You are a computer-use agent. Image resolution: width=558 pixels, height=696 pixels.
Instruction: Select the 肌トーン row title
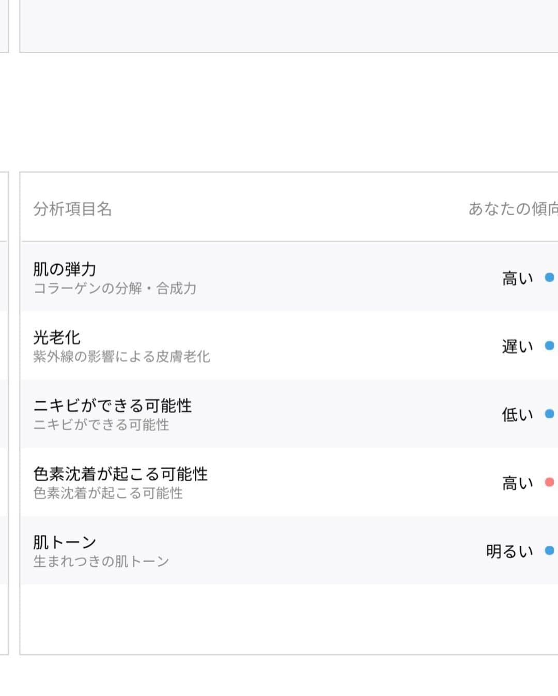[65, 542]
